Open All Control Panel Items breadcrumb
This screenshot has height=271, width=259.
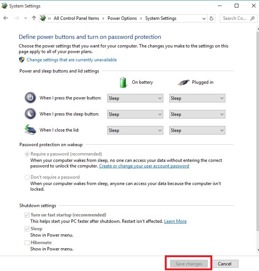pyautogui.click(x=76, y=18)
